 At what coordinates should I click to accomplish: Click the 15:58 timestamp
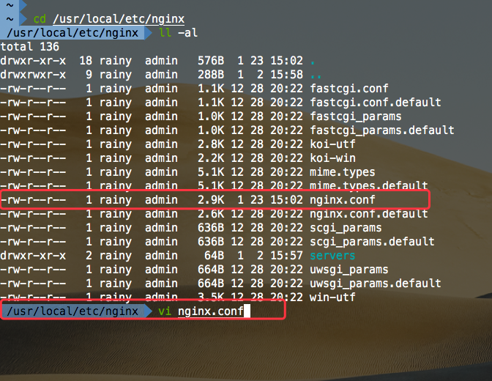pos(287,75)
